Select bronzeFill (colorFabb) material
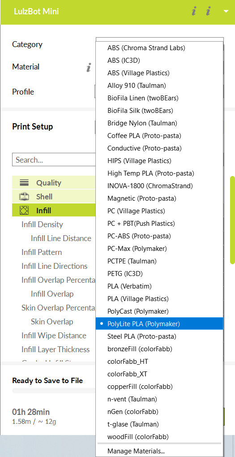 [160, 349]
